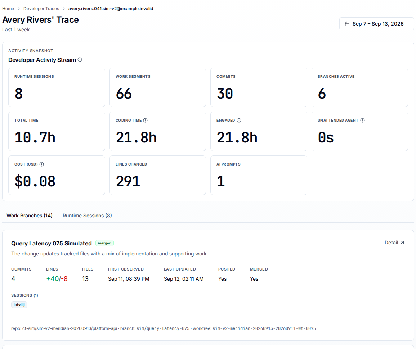Click calendar icon in date range picker
The height and width of the screenshot is (349, 416).
(347, 24)
